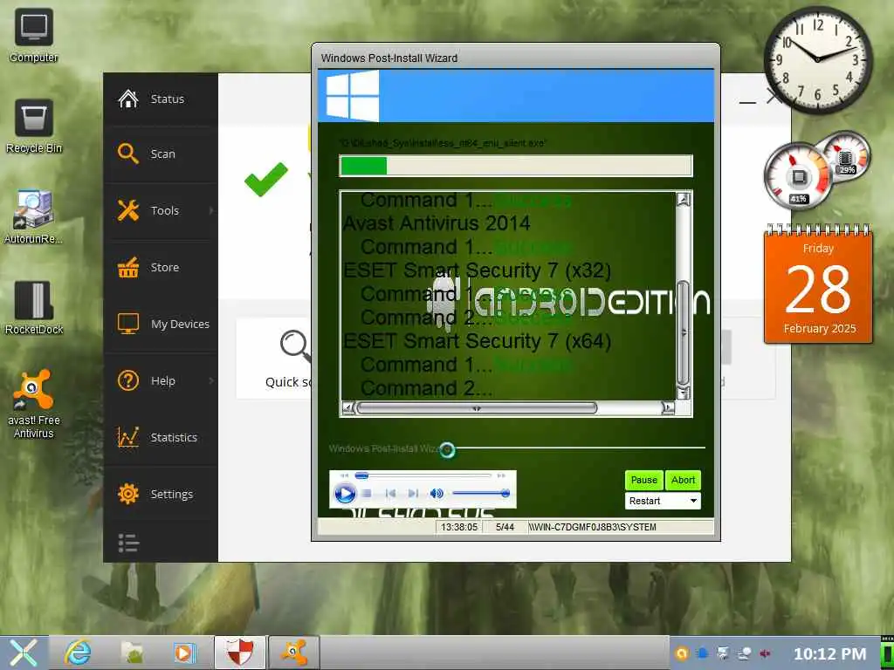
Task: Open the Recycle Bin desktop icon
Action: pos(34,126)
